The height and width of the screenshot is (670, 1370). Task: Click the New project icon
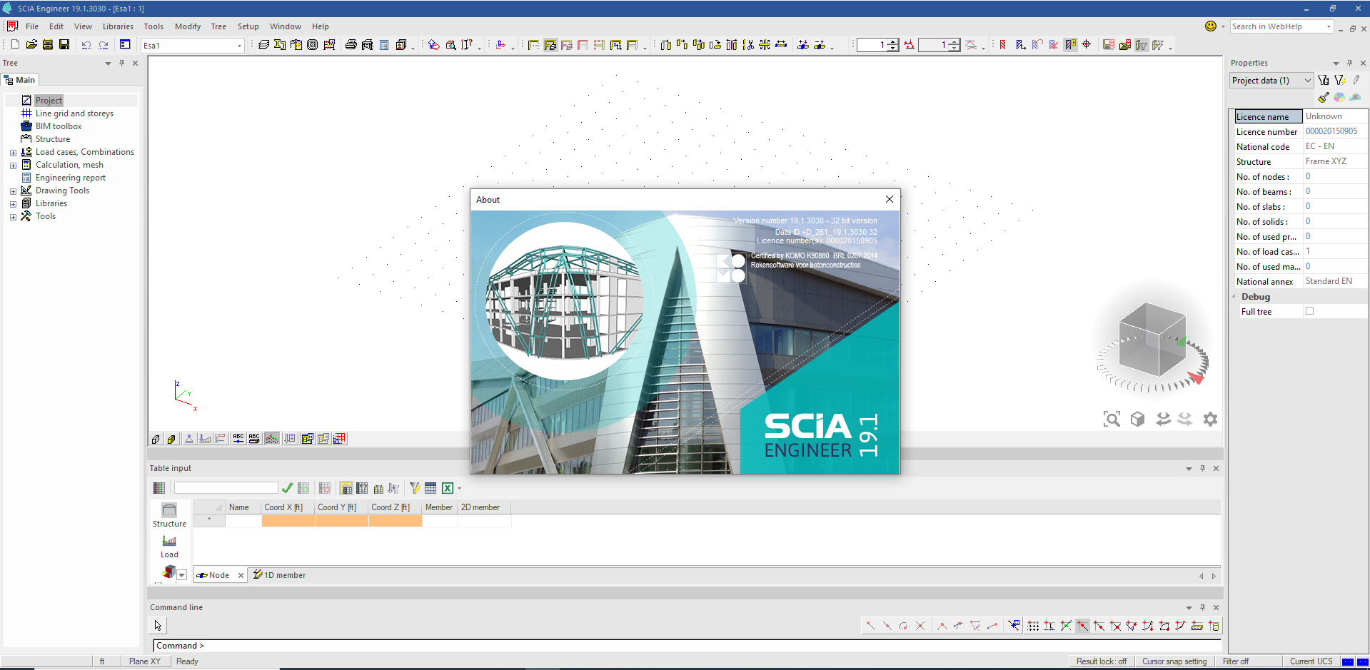coord(15,45)
